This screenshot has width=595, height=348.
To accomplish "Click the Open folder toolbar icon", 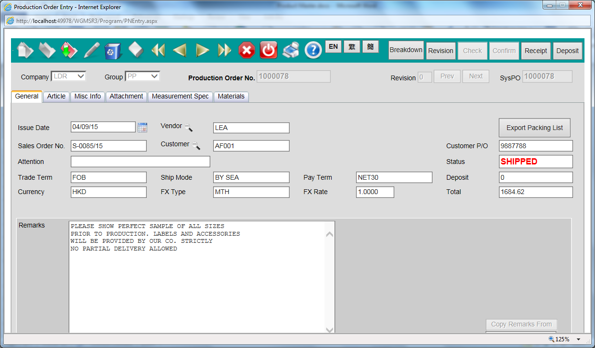I will click(47, 50).
